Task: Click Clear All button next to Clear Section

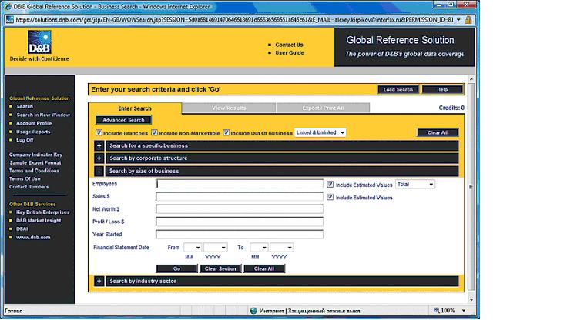Action: (264, 268)
